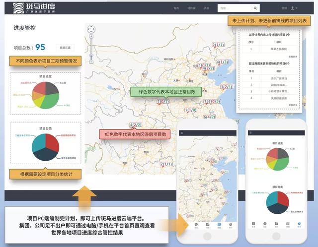Screen dimensions: 318x247
Task: Tap the home button of the charts phone
Action: click(276, 236)
